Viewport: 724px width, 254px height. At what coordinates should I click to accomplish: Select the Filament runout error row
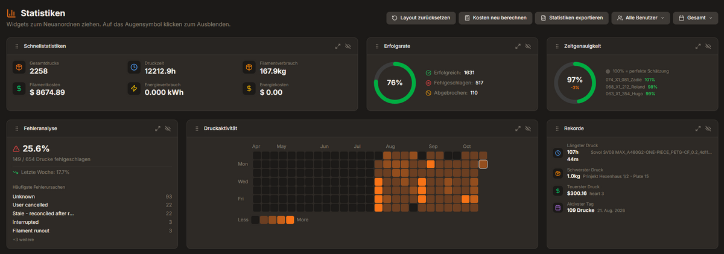coord(92,230)
